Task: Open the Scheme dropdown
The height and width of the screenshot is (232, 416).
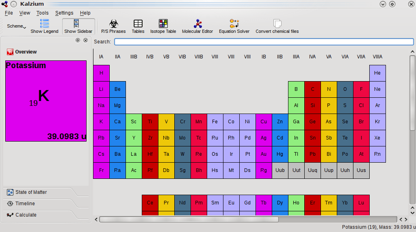Action: pos(16,26)
